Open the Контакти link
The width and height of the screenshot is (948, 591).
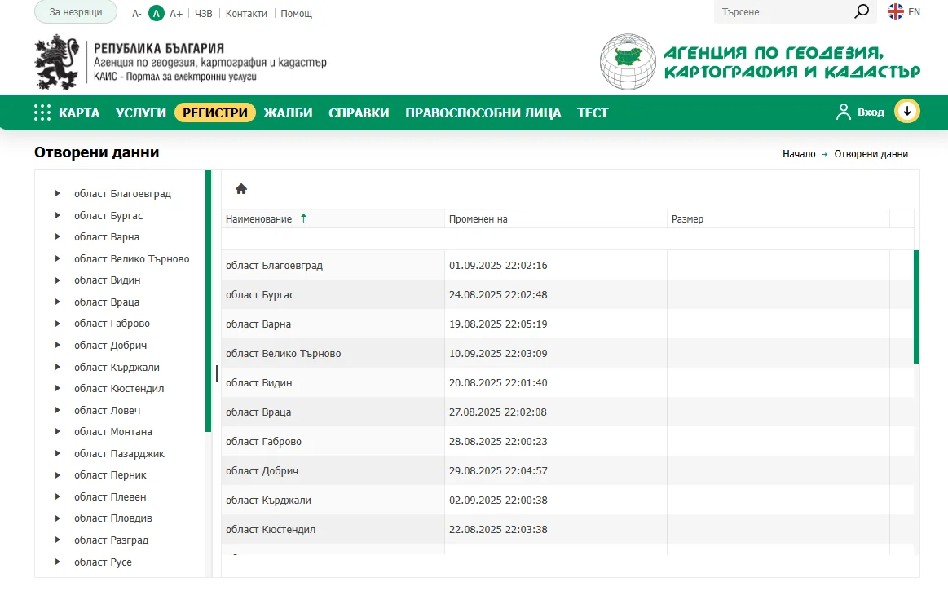tap(246, 13)
